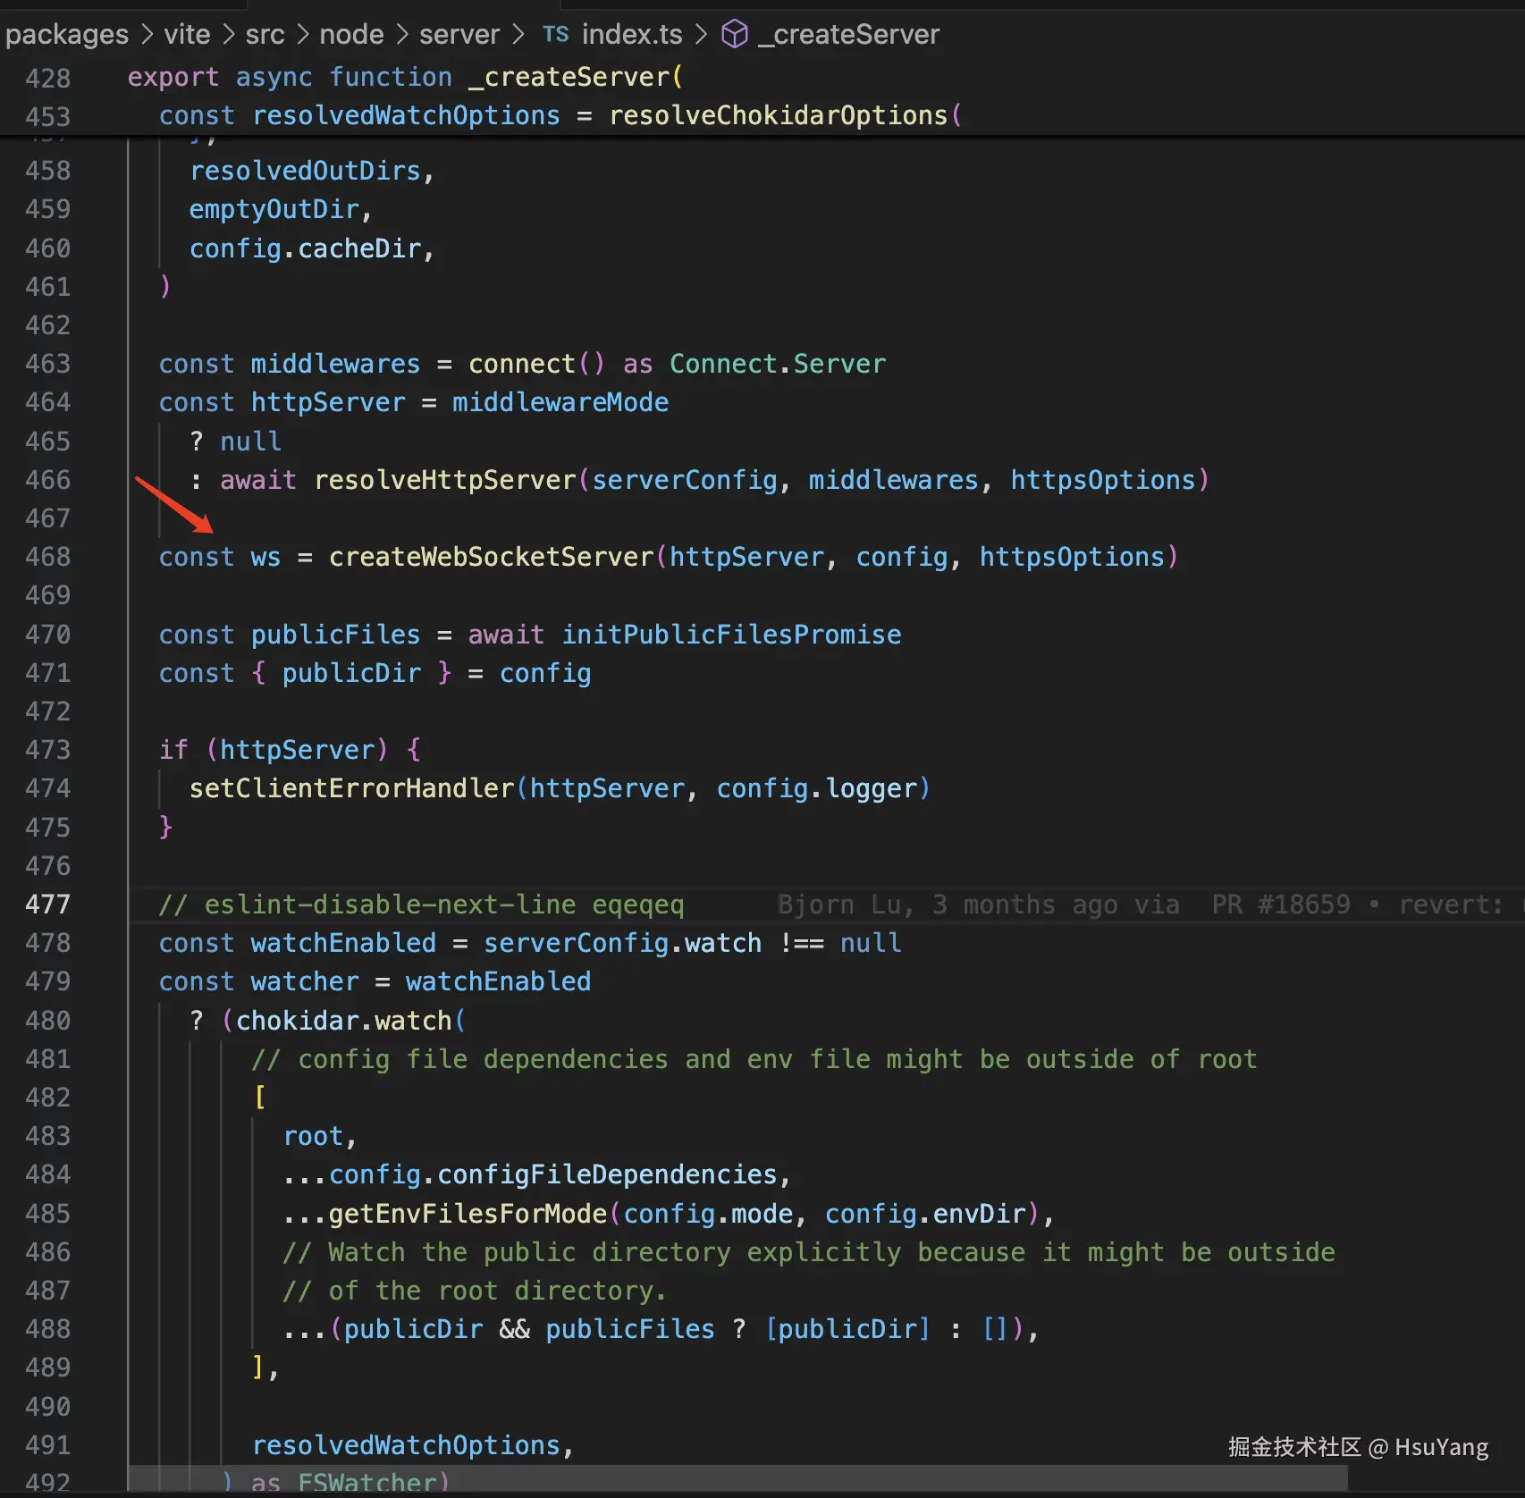Click "if (httpServer) {" on line 473
The height and width of the screenshot is (1498, 1525).
290,750
